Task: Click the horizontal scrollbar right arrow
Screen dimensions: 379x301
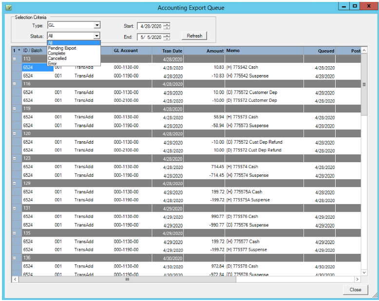Action: (357, 280)
